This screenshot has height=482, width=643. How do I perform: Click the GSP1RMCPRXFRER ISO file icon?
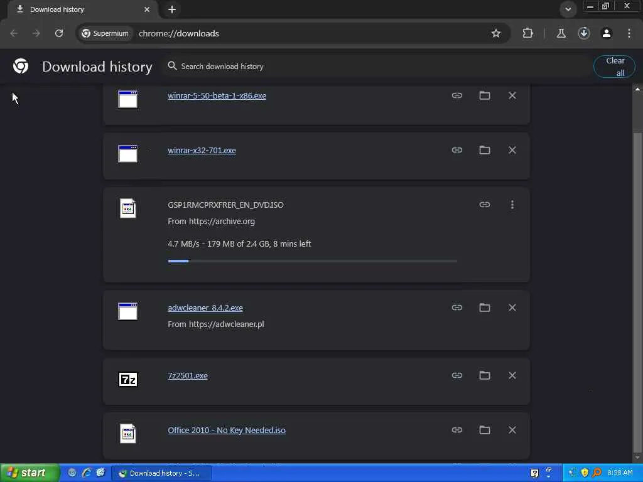pos(128,208)
